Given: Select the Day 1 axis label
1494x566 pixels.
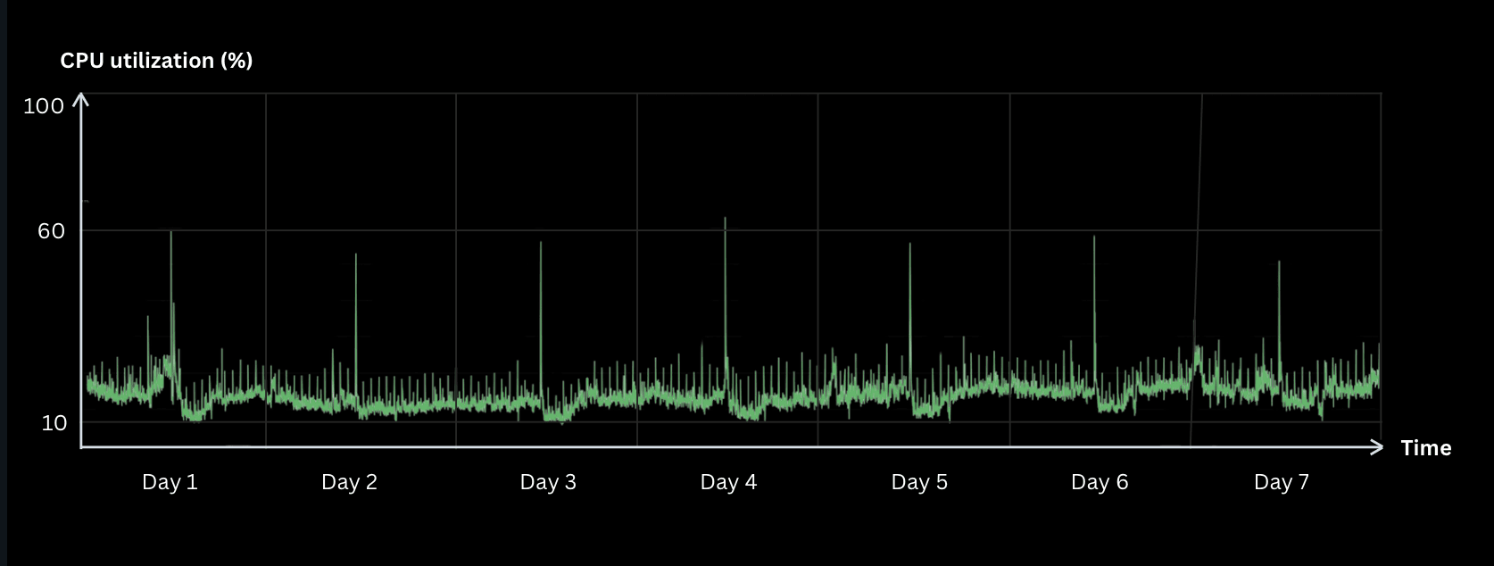Looking at the screenshot, I should (x=170, y=482).
